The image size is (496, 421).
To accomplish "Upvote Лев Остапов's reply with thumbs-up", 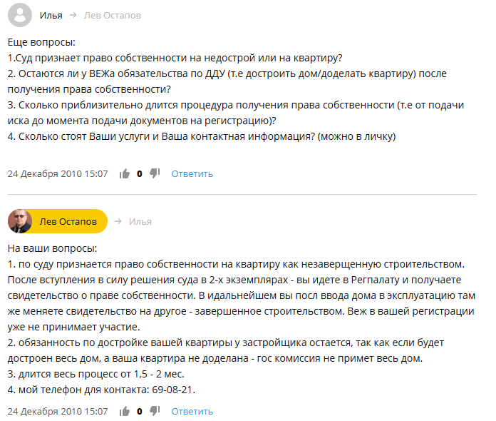I will 125,411.
